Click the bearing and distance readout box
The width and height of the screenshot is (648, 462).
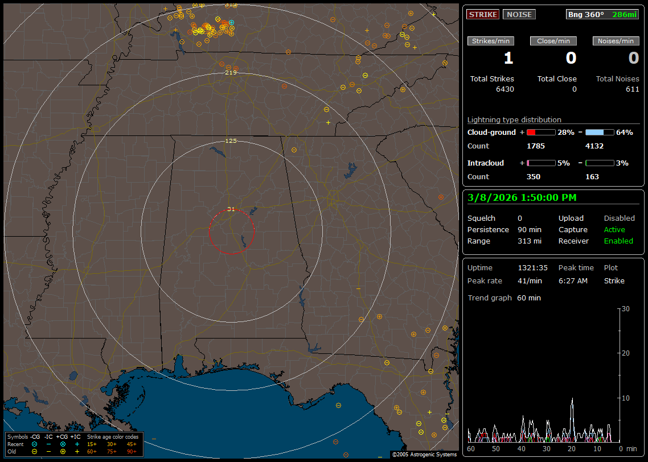(x=602, y=14)
